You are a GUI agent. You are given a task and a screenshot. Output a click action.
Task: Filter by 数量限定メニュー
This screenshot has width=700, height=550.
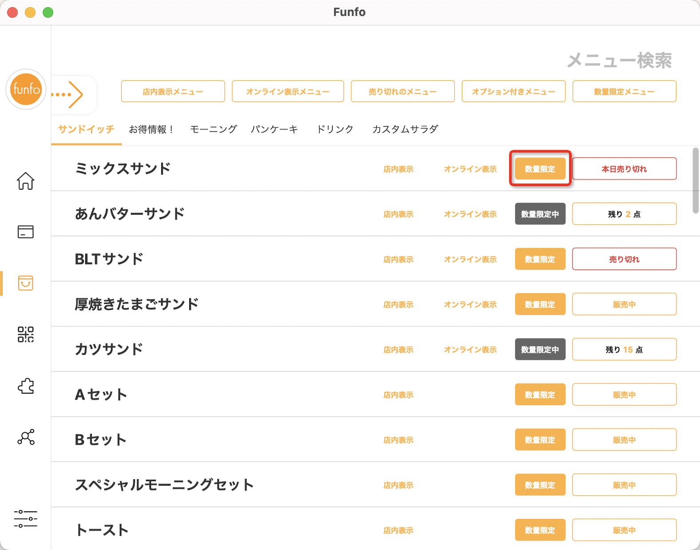pyautogui.click(x=624, y=92)
